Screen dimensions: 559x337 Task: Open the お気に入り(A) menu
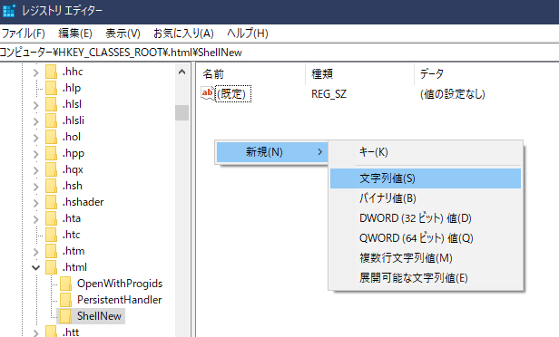(183, 34)
